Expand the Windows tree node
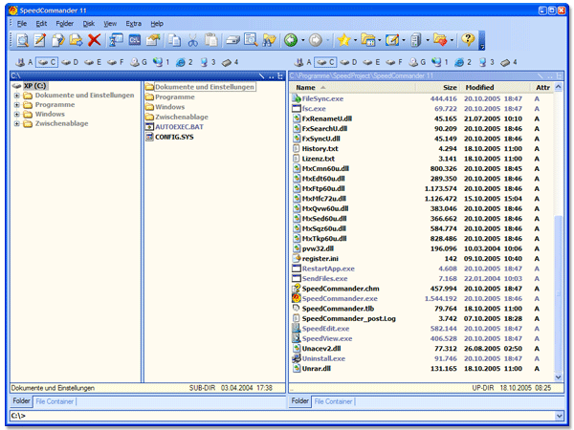574x430 pixels. coord(16,115)
